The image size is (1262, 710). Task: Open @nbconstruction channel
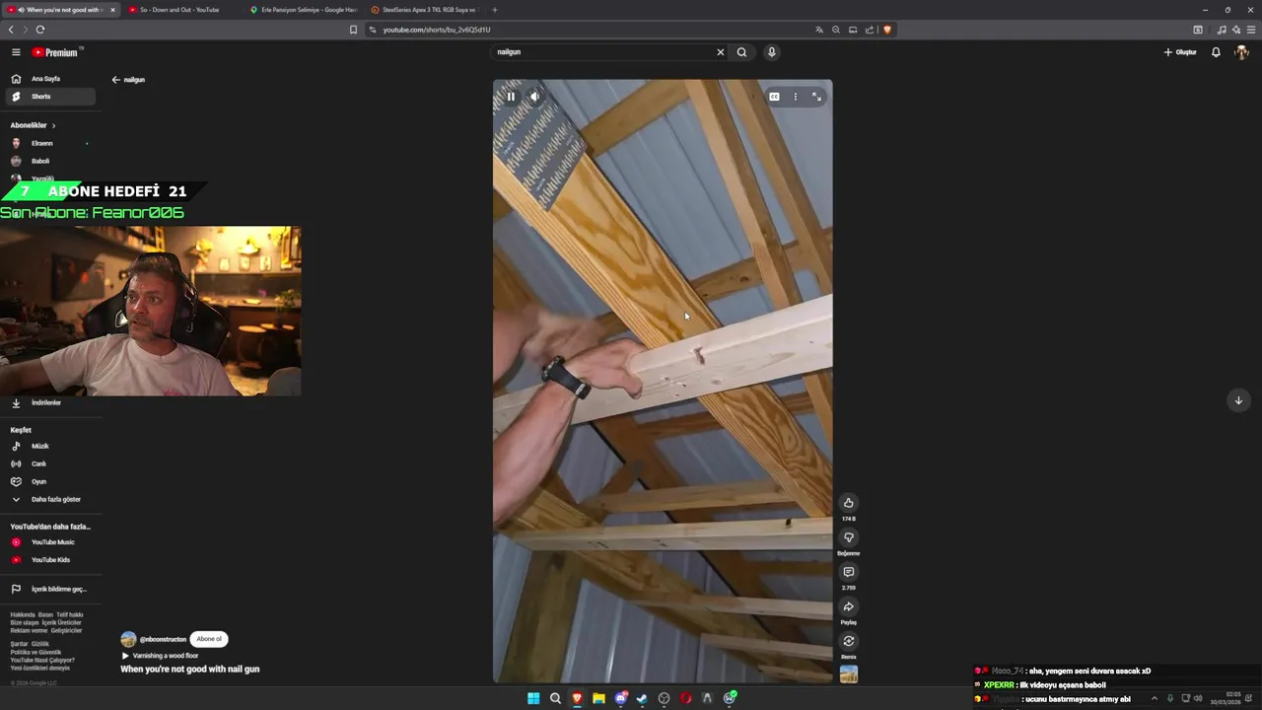(163, 639)
